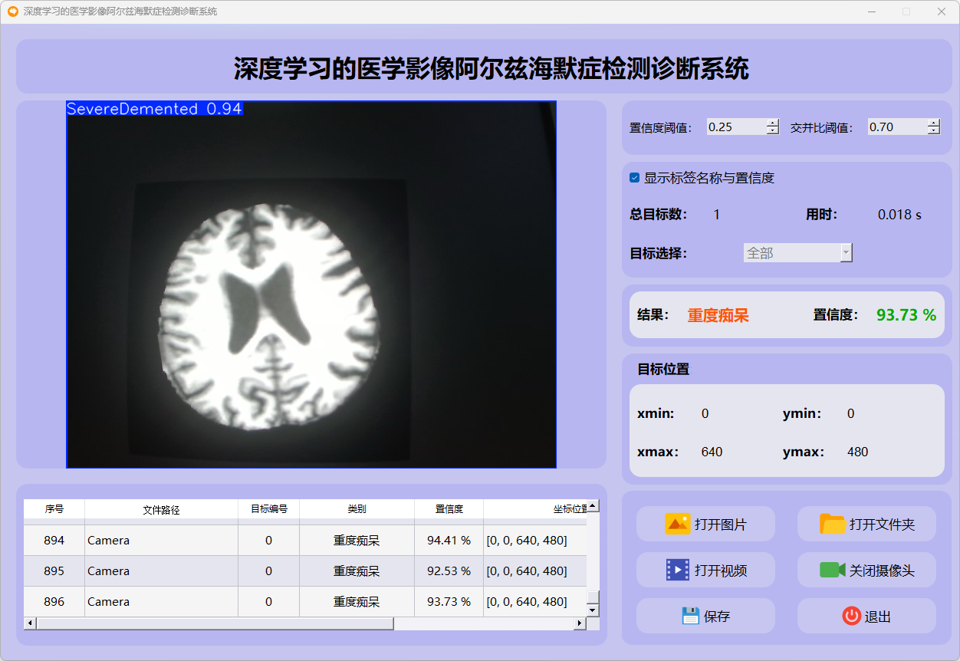The height and width of the screenshot is (661, 960).
Task: Click the 目标编号 column header
Action: [269, 509]
